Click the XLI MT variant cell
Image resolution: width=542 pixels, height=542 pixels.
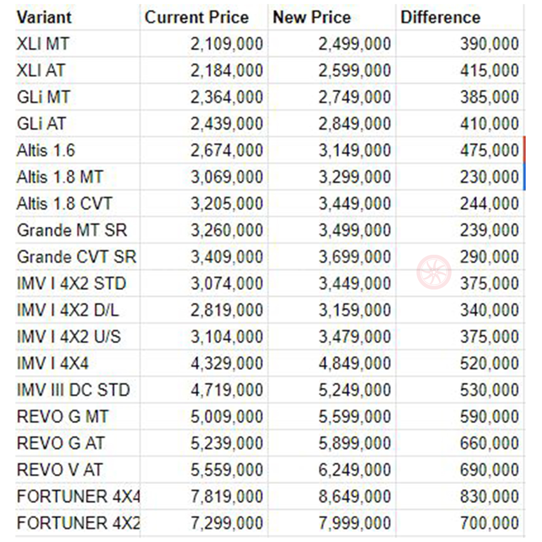coord(78,44)
